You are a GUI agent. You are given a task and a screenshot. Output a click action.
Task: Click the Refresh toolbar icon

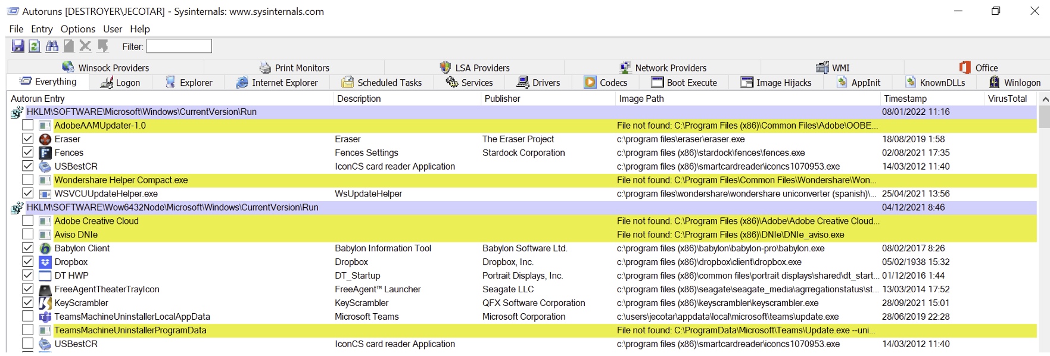35,46
